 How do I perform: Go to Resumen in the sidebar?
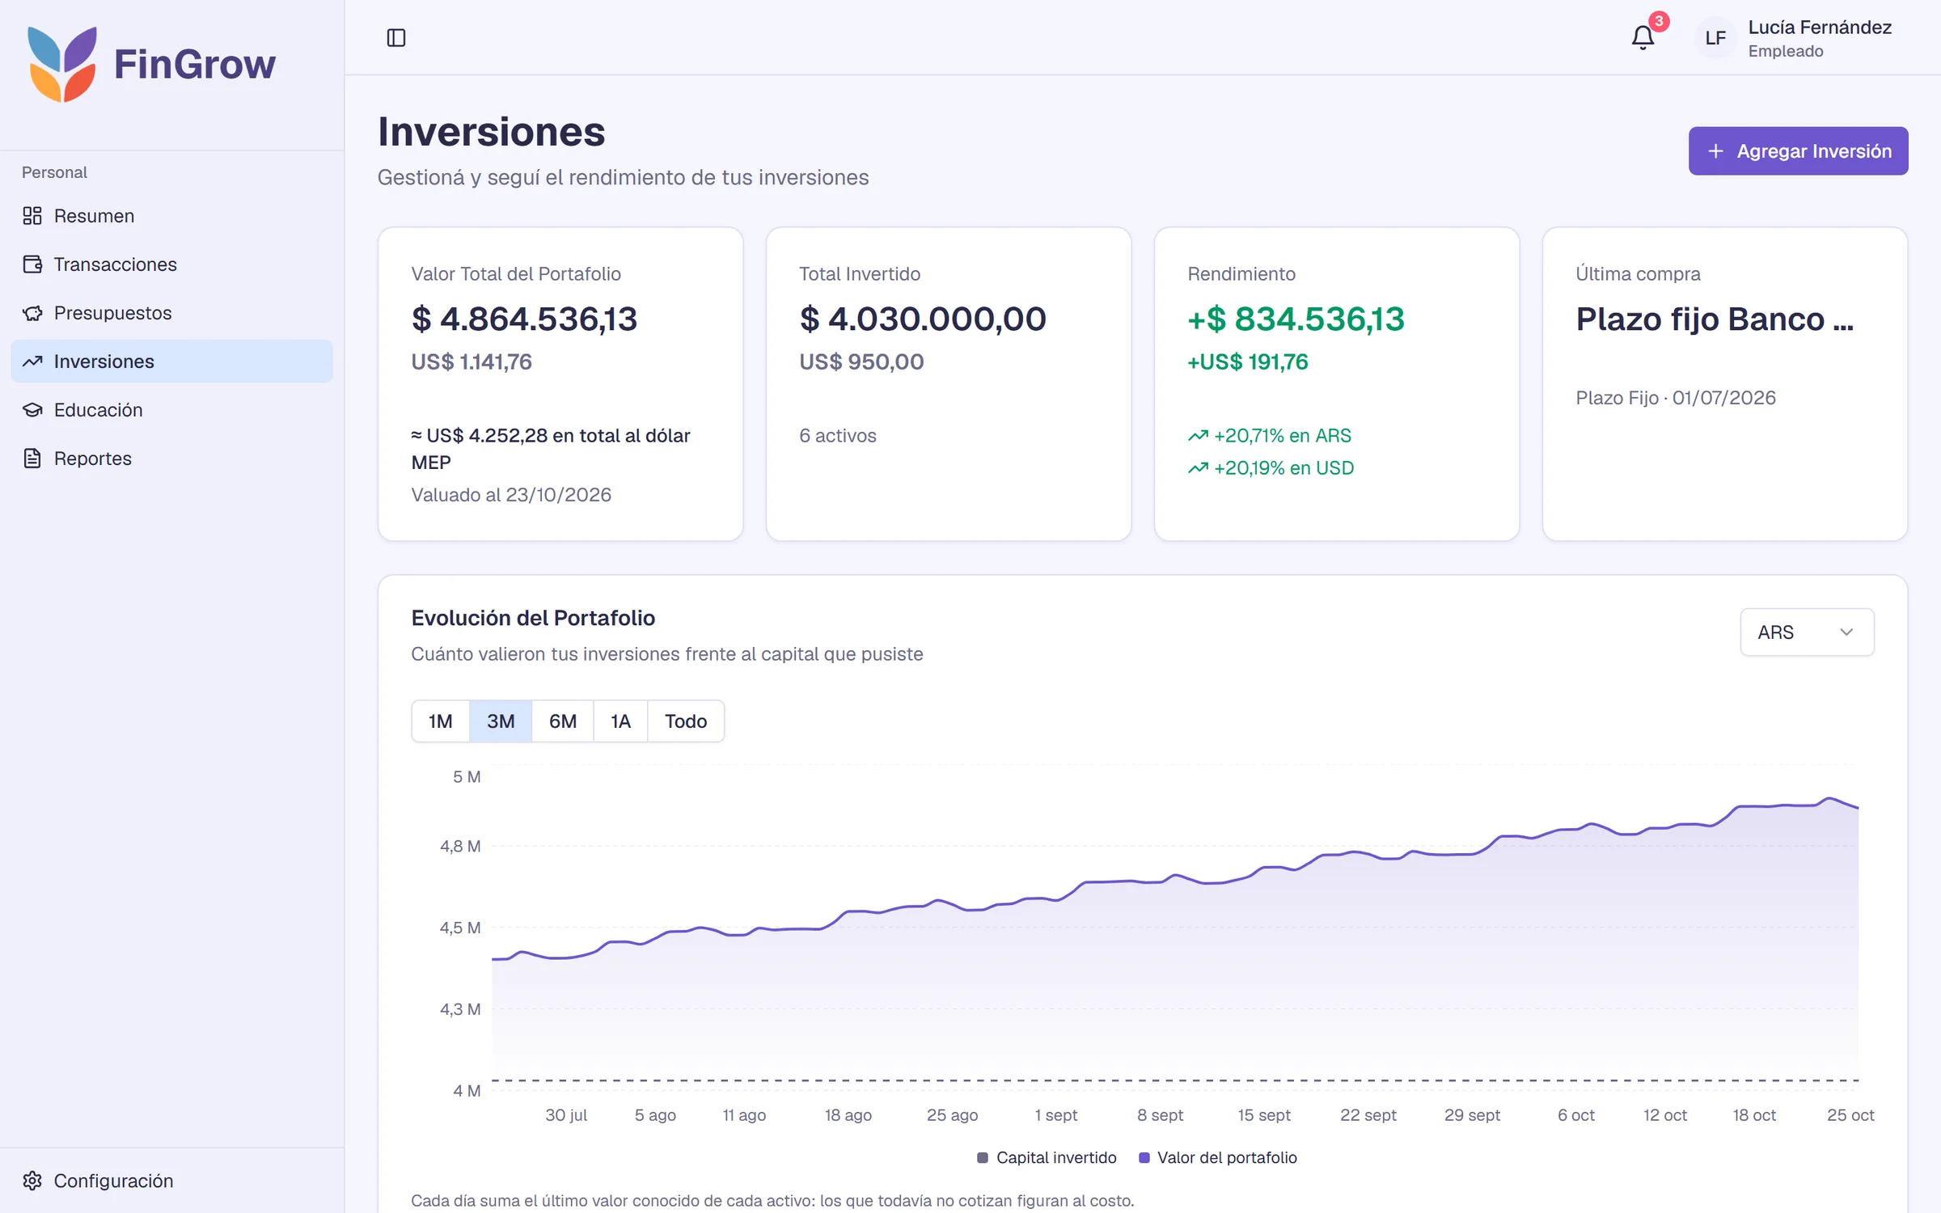(x=171, y=216)
